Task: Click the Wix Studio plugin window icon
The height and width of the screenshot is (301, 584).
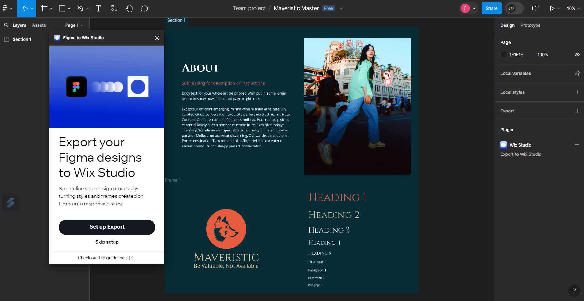Action: 57,38
